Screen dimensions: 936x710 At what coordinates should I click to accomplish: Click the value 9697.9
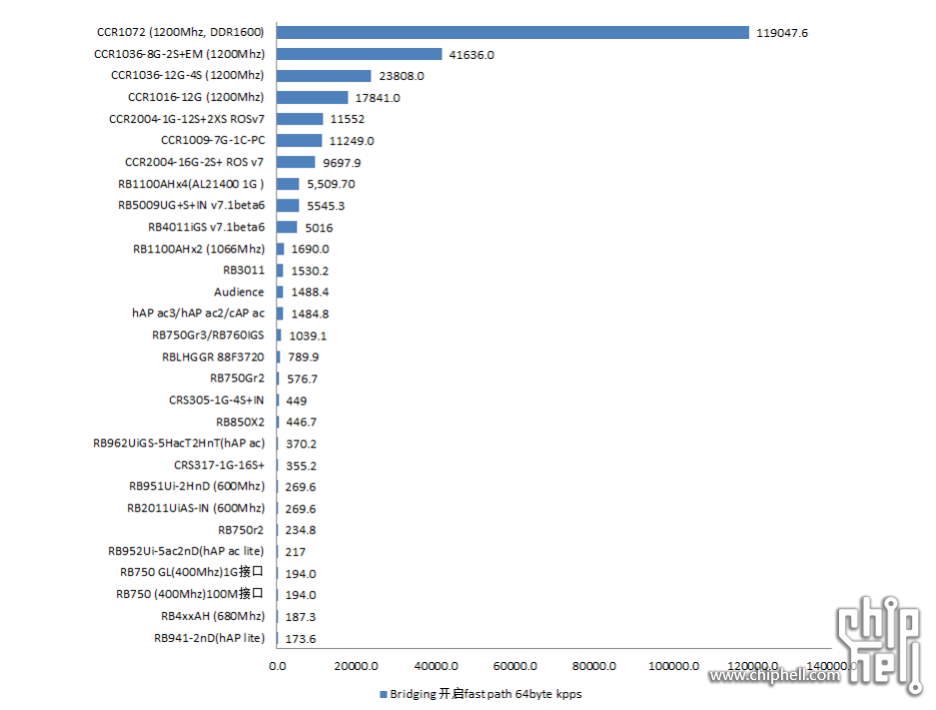click(342, 163)
